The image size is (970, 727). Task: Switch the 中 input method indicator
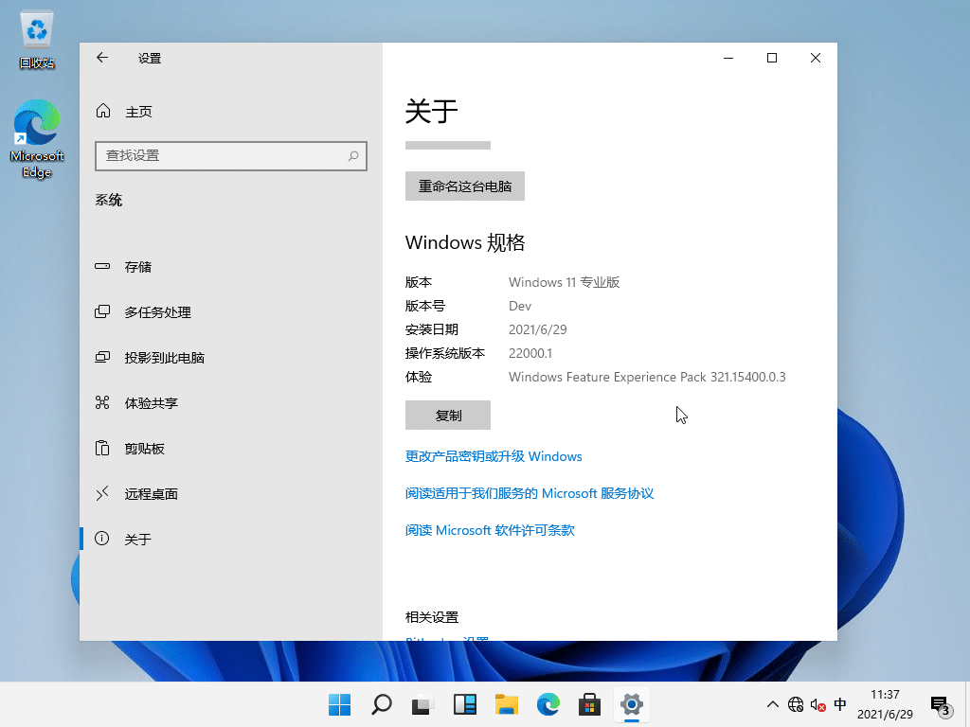[x=840, y=704]
